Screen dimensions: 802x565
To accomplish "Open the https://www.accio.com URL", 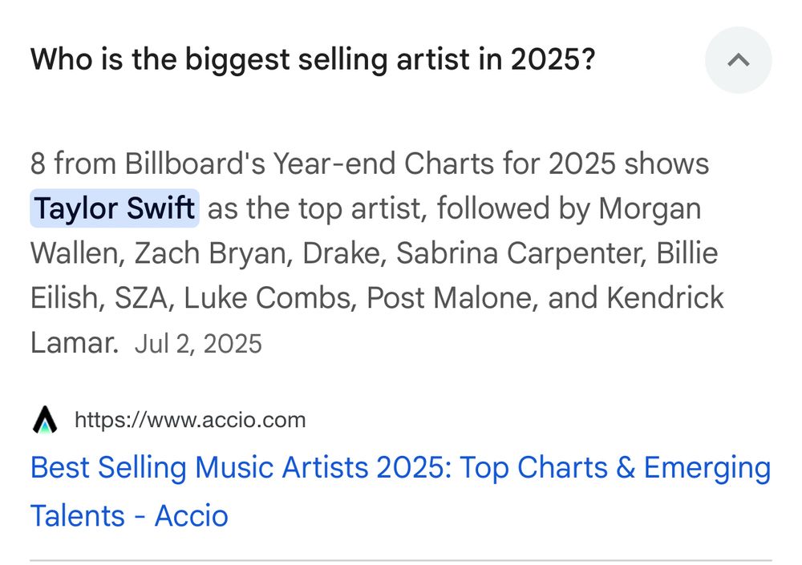I will 190,420.
